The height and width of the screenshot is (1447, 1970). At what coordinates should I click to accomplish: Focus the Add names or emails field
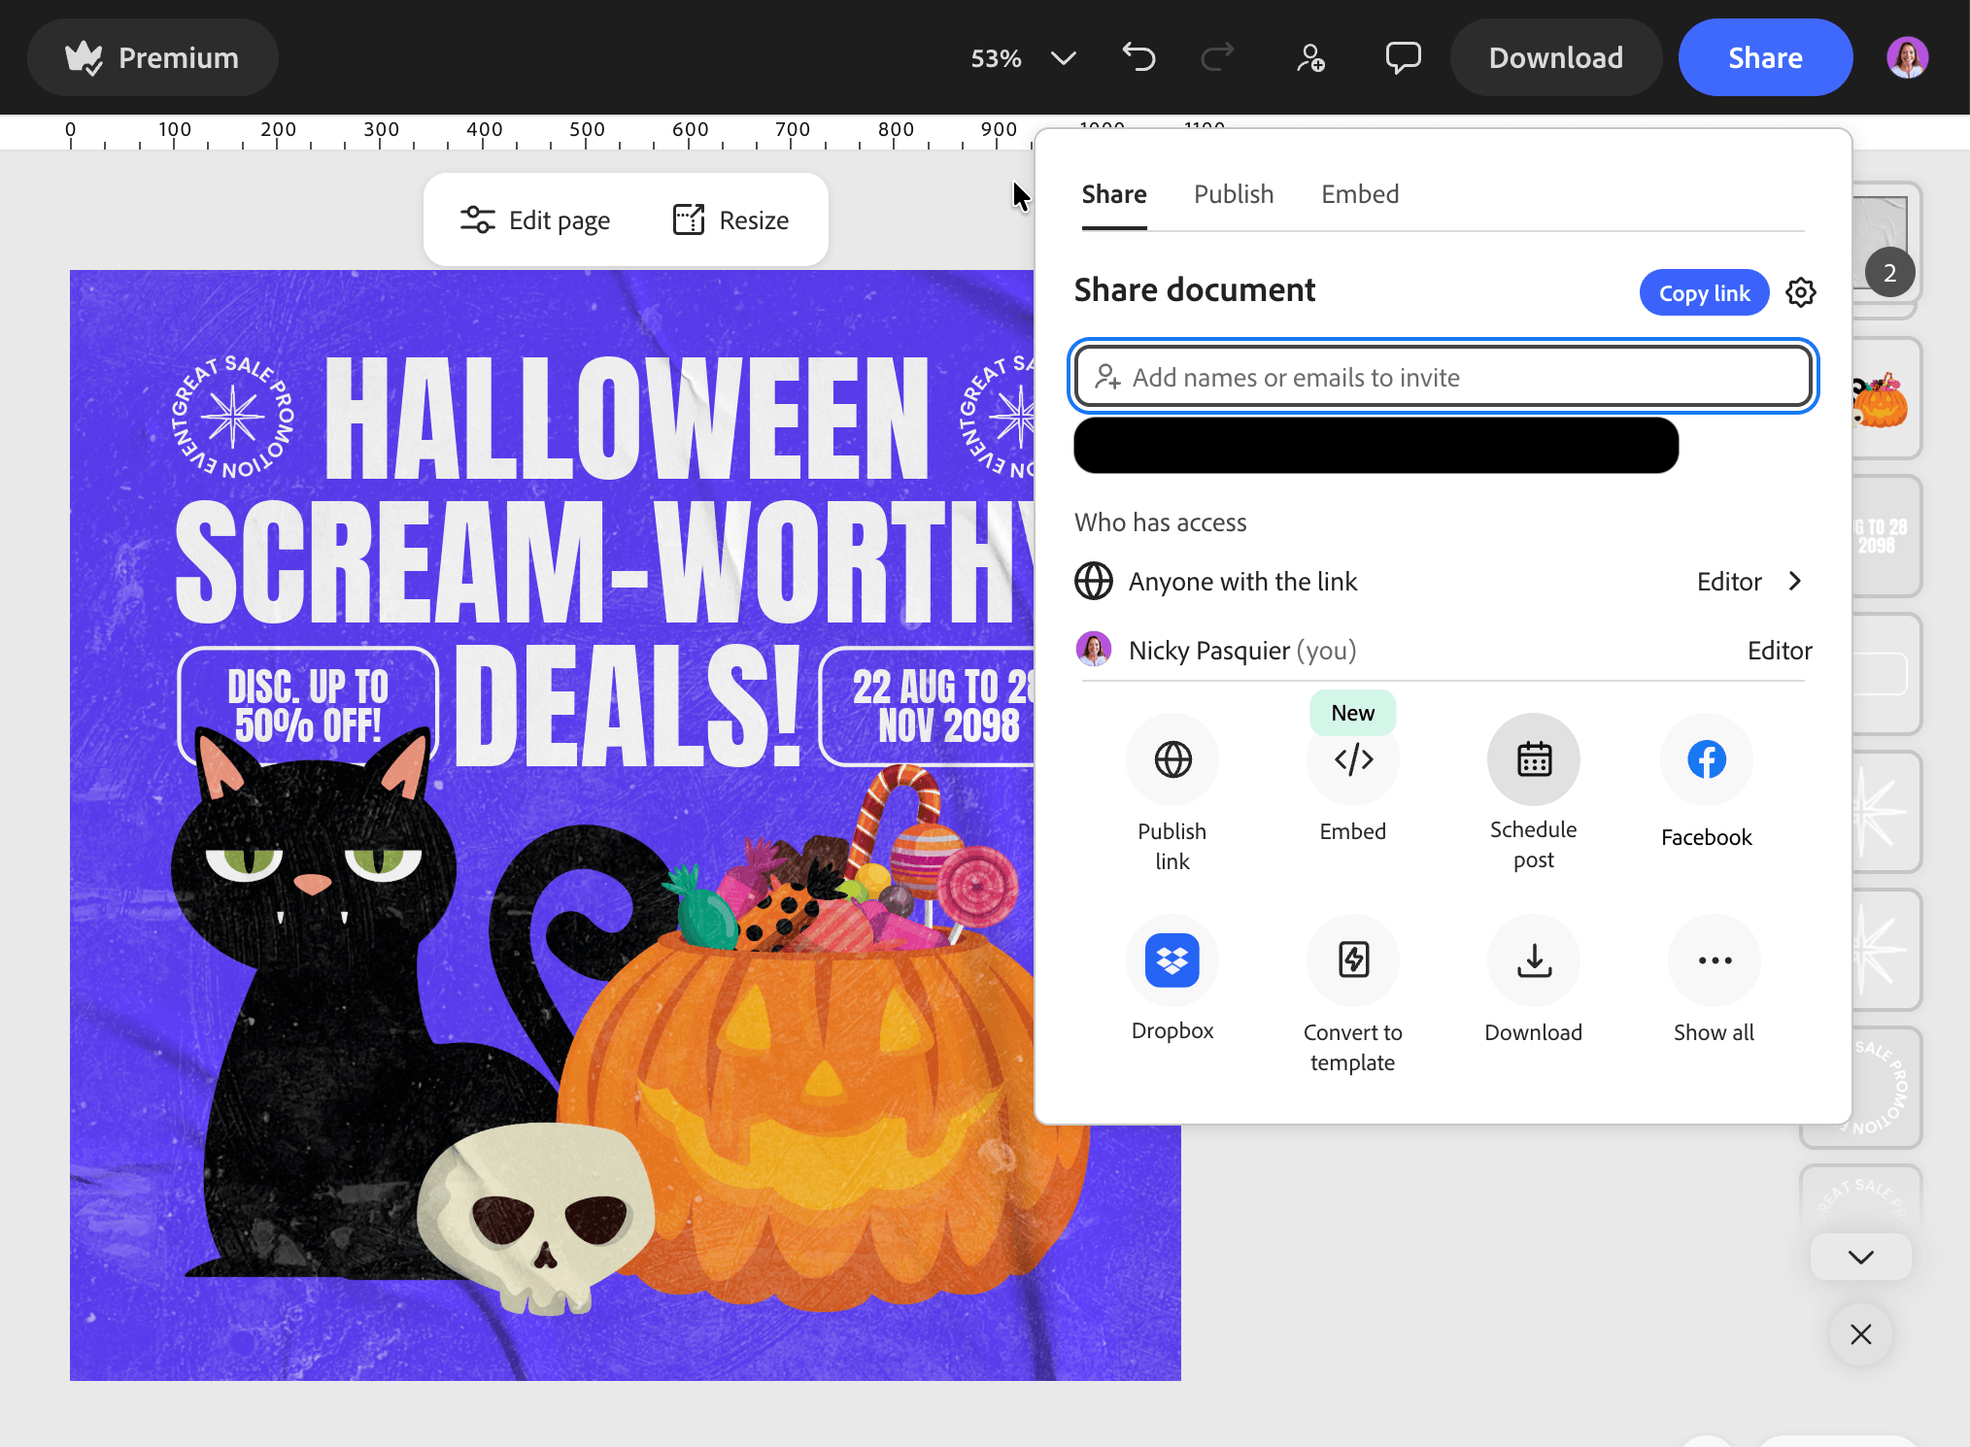click(x=1443, y=377)
